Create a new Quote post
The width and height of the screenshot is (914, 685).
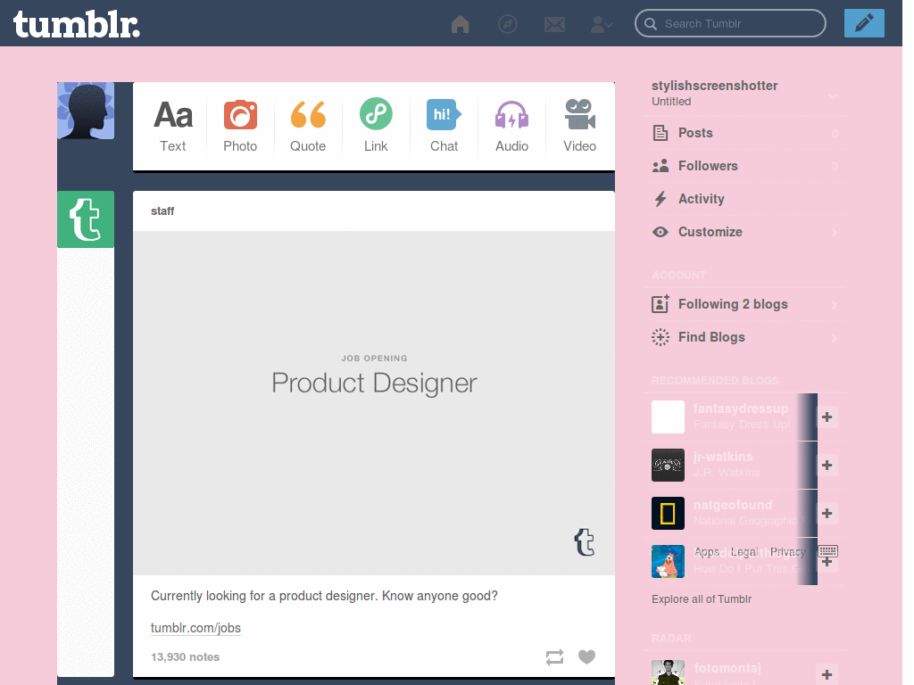(x=308, y=127)
